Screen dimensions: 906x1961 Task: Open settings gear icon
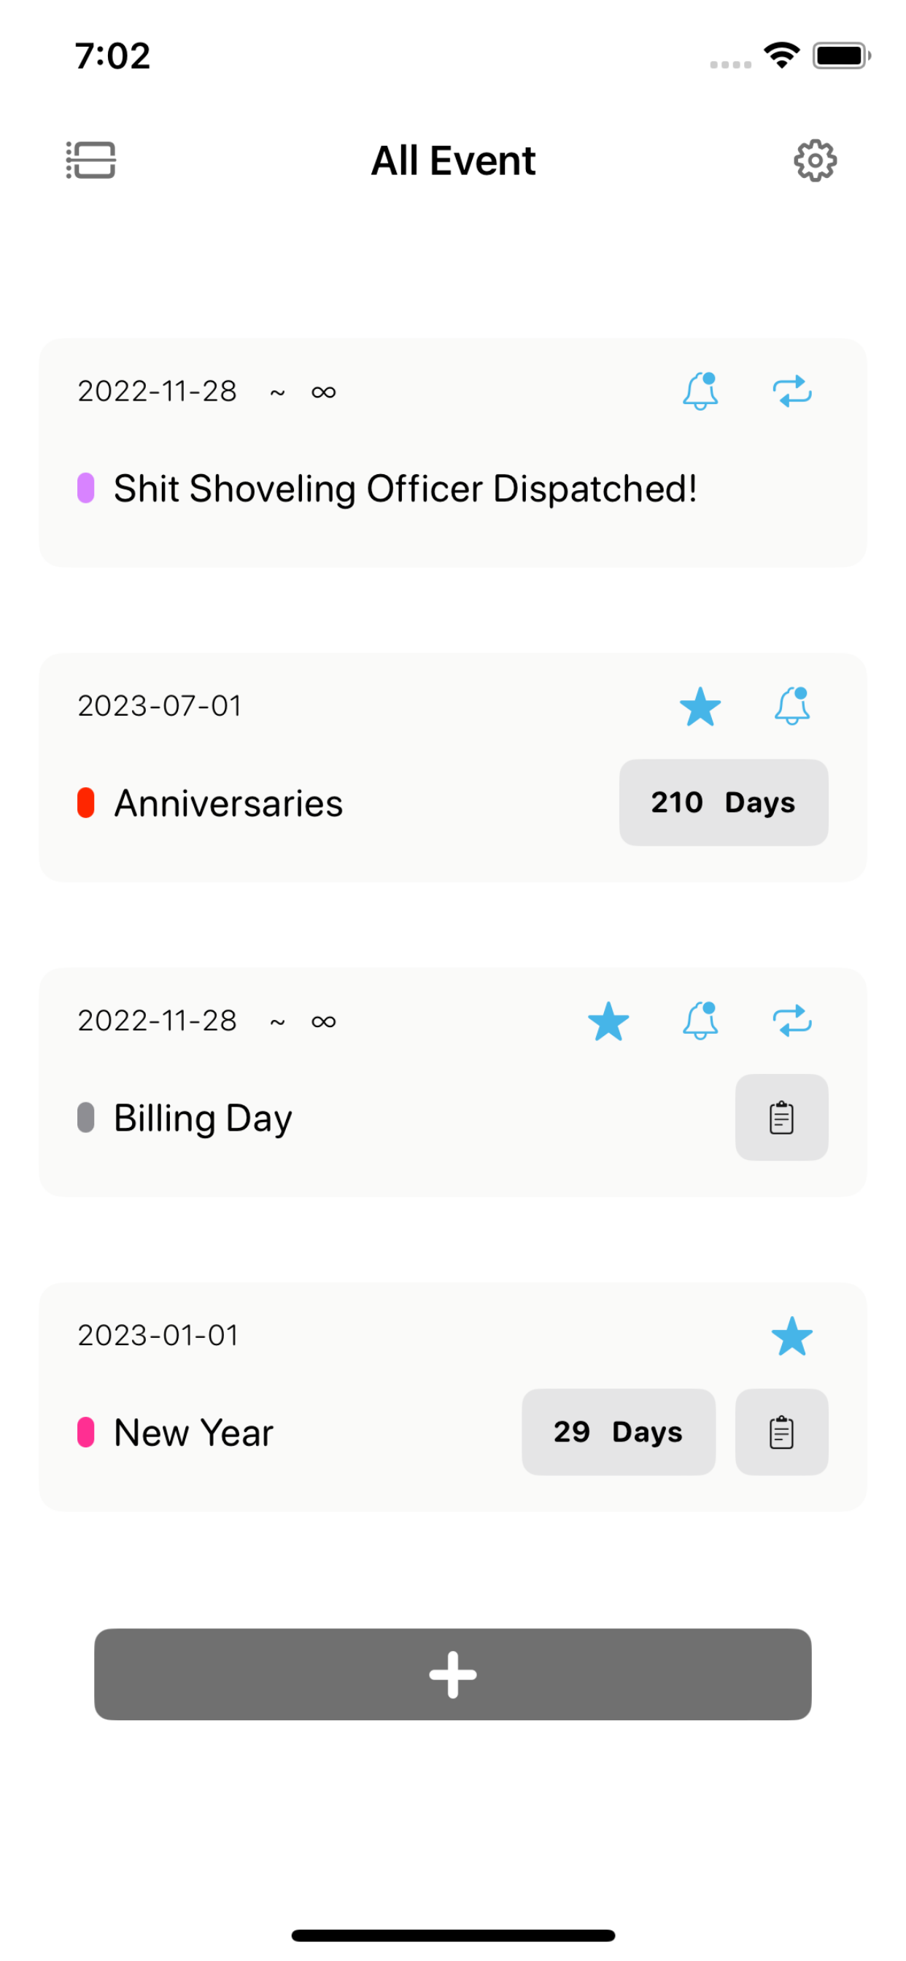pyautogui.click(x=815, y=160)
